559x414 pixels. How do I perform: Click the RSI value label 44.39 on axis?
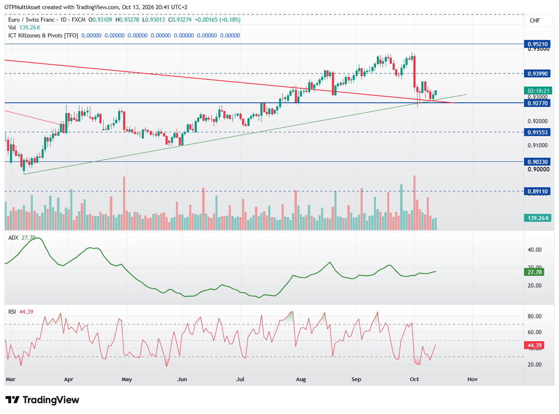click(534, 345)
